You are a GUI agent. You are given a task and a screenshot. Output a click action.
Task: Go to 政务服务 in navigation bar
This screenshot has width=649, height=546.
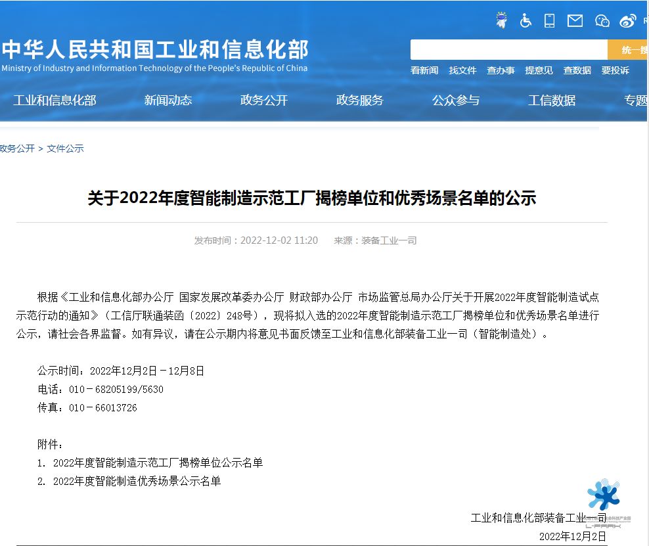(x=360, y=101)
